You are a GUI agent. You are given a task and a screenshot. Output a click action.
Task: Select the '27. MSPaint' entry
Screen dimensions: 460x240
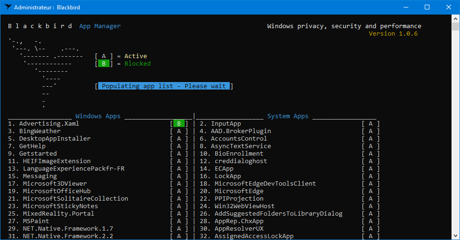(29, 221)
